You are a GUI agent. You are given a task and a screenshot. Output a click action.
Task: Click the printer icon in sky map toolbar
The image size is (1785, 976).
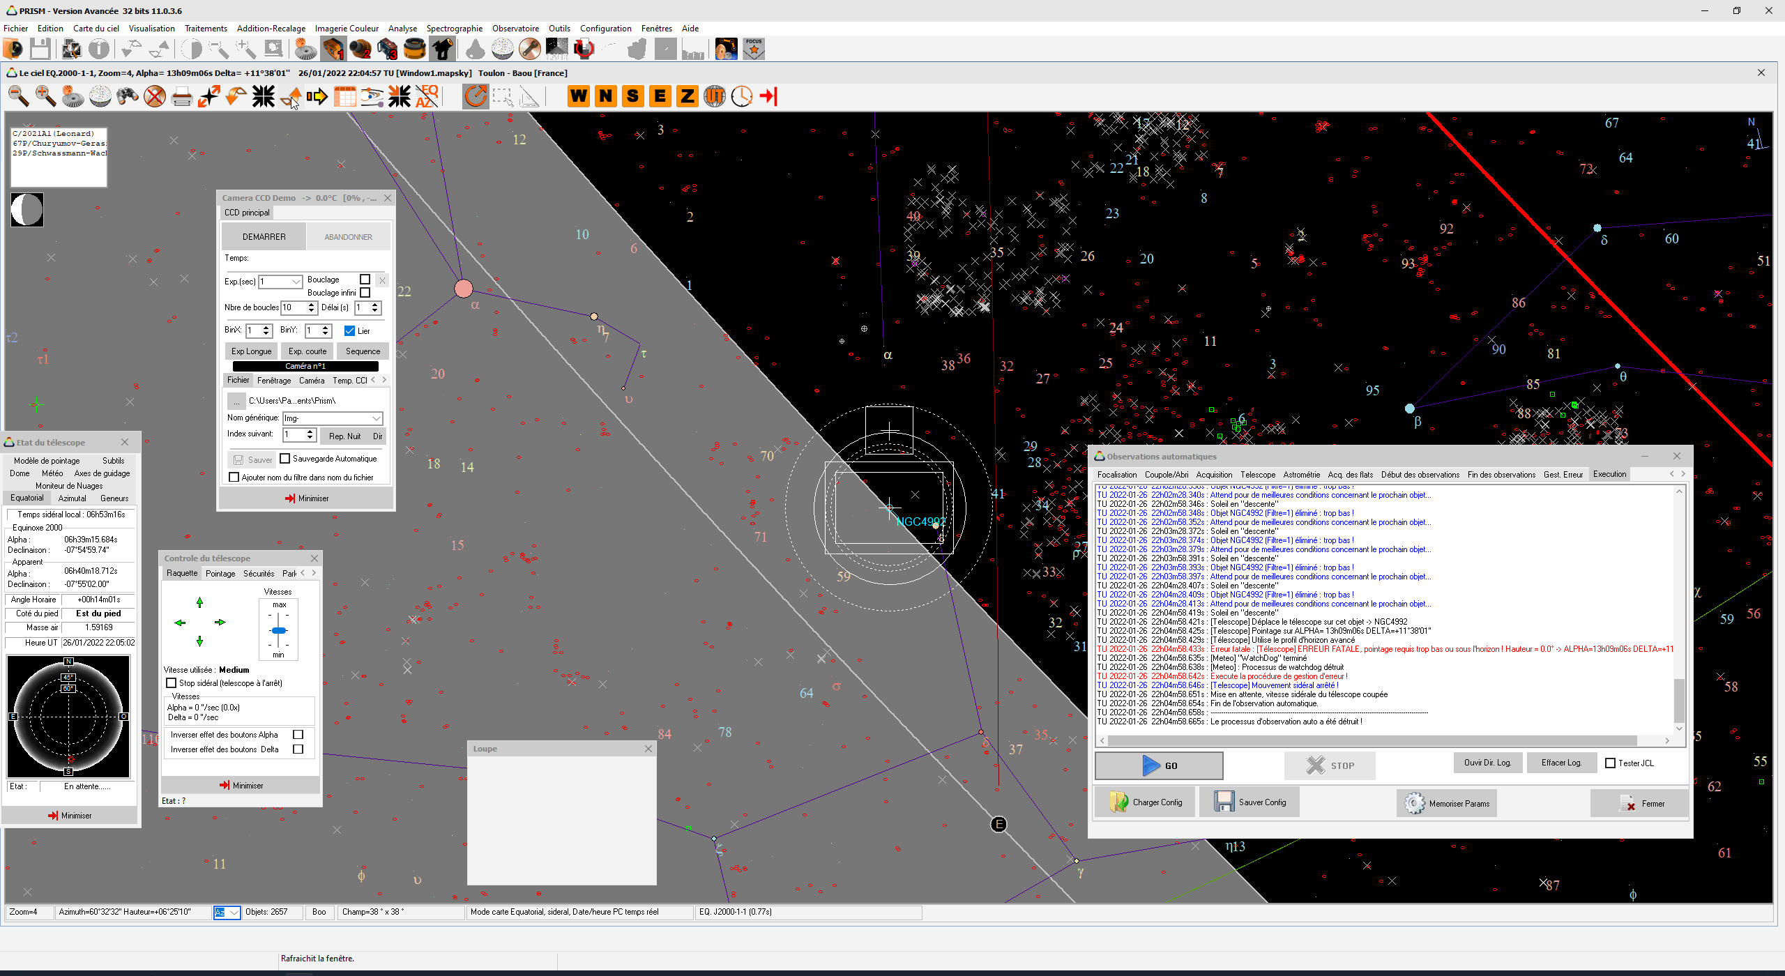(181, 96)
